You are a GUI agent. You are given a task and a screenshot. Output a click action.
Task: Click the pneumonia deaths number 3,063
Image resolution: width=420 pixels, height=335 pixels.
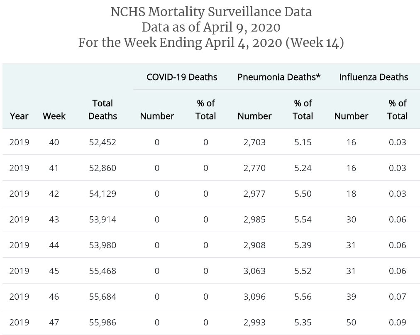coord(254,271)
